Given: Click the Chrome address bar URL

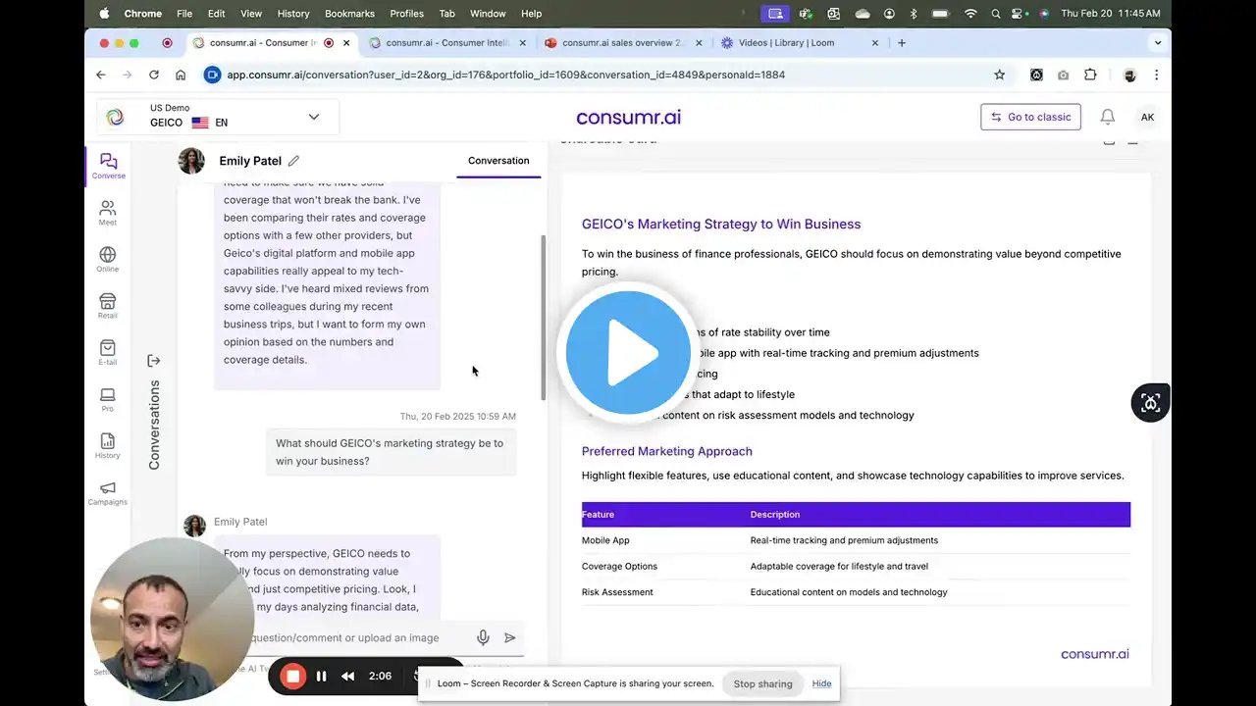Looking at the screenshot, I should click(x=505, y=75).
